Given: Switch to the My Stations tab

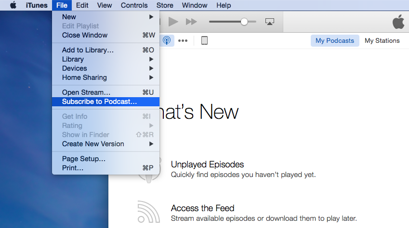Looking at the screenshot, I should (x=382, y=40).
